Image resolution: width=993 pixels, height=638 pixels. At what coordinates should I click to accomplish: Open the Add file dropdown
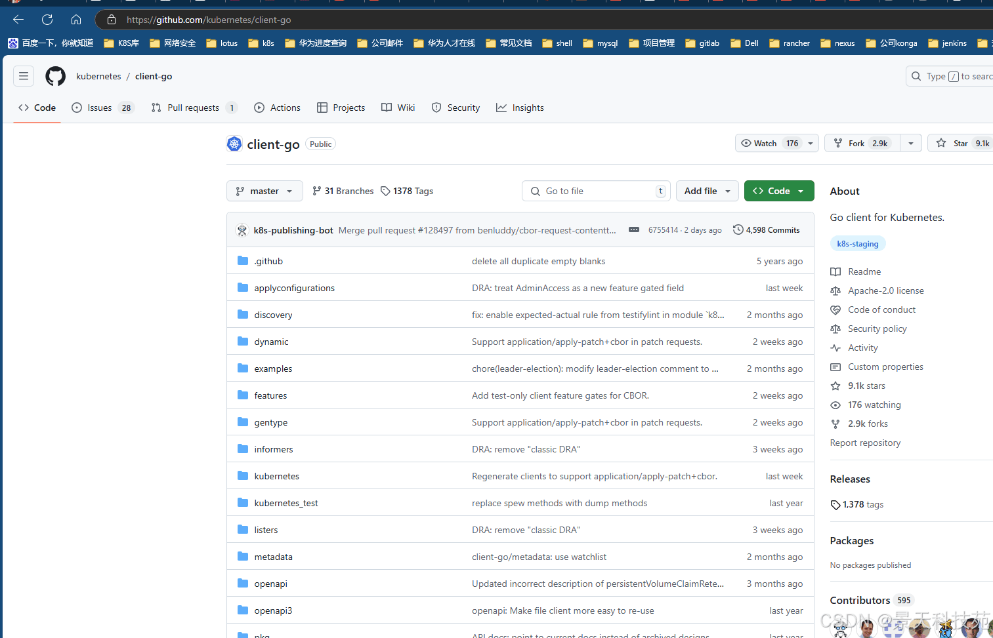coord(707,191)
